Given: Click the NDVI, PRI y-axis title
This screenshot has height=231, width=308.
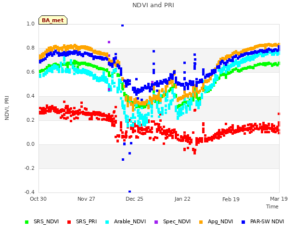Looking at the screenshot, I should [7, 108].
